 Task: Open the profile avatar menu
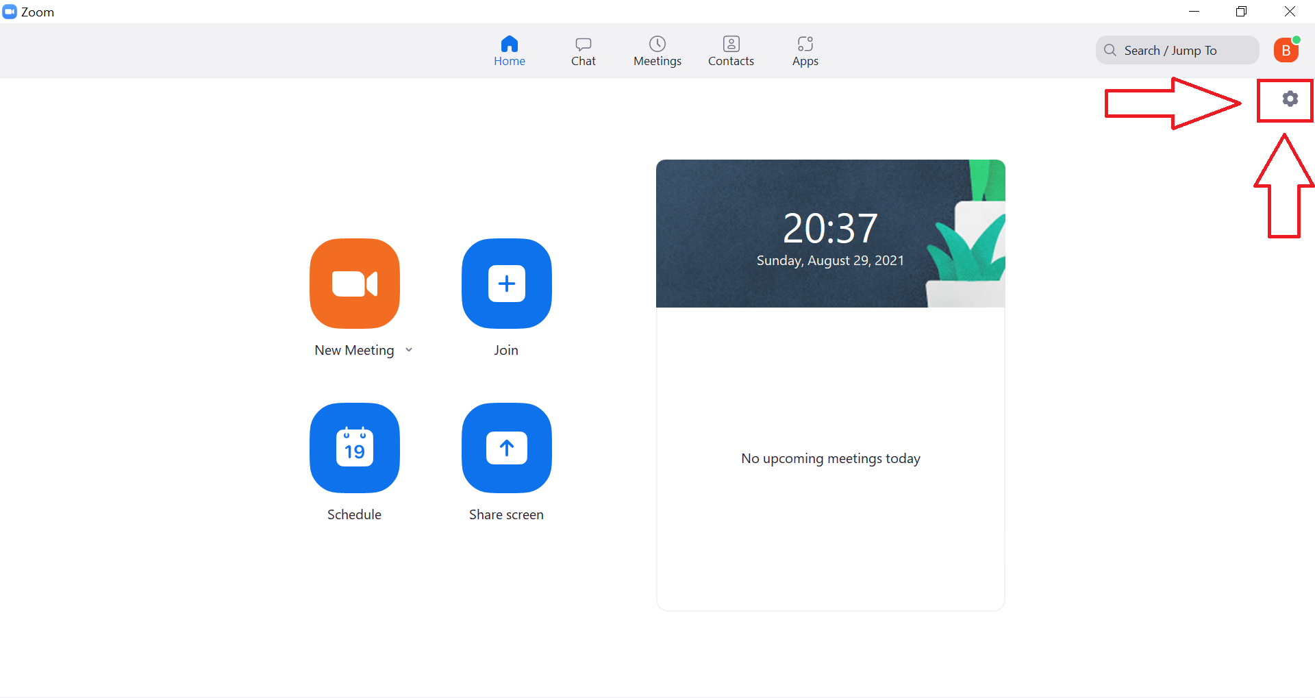coord(1286,49)
